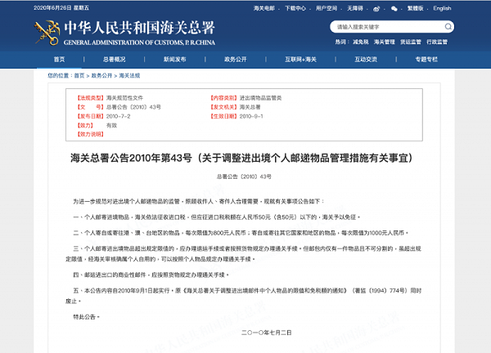Click the signing date 二〇一〇年七月二日

[267, 333]
